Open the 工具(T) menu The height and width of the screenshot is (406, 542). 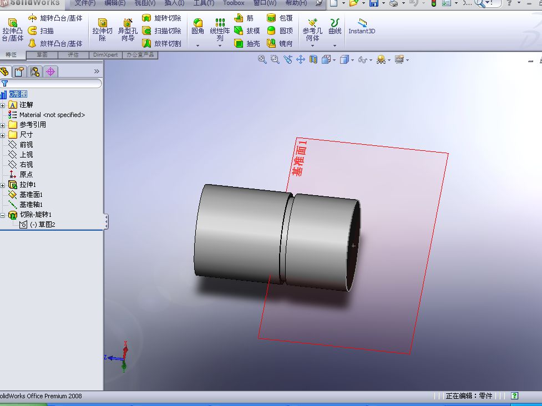tap(204, 3)
